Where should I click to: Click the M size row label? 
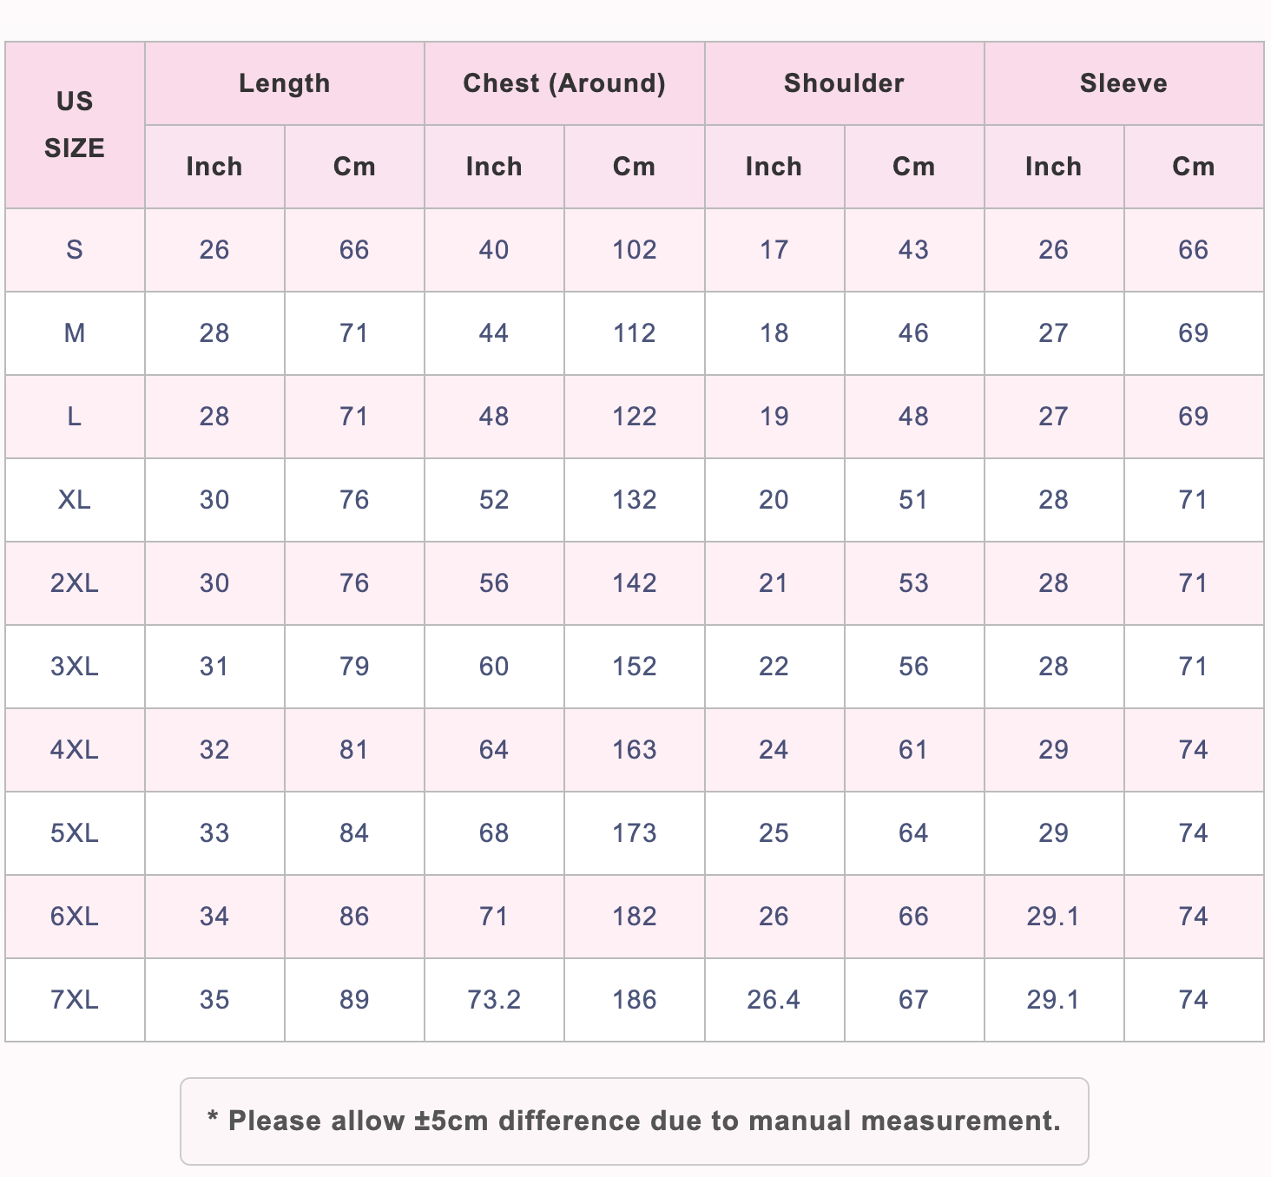[x=75, y=333]
